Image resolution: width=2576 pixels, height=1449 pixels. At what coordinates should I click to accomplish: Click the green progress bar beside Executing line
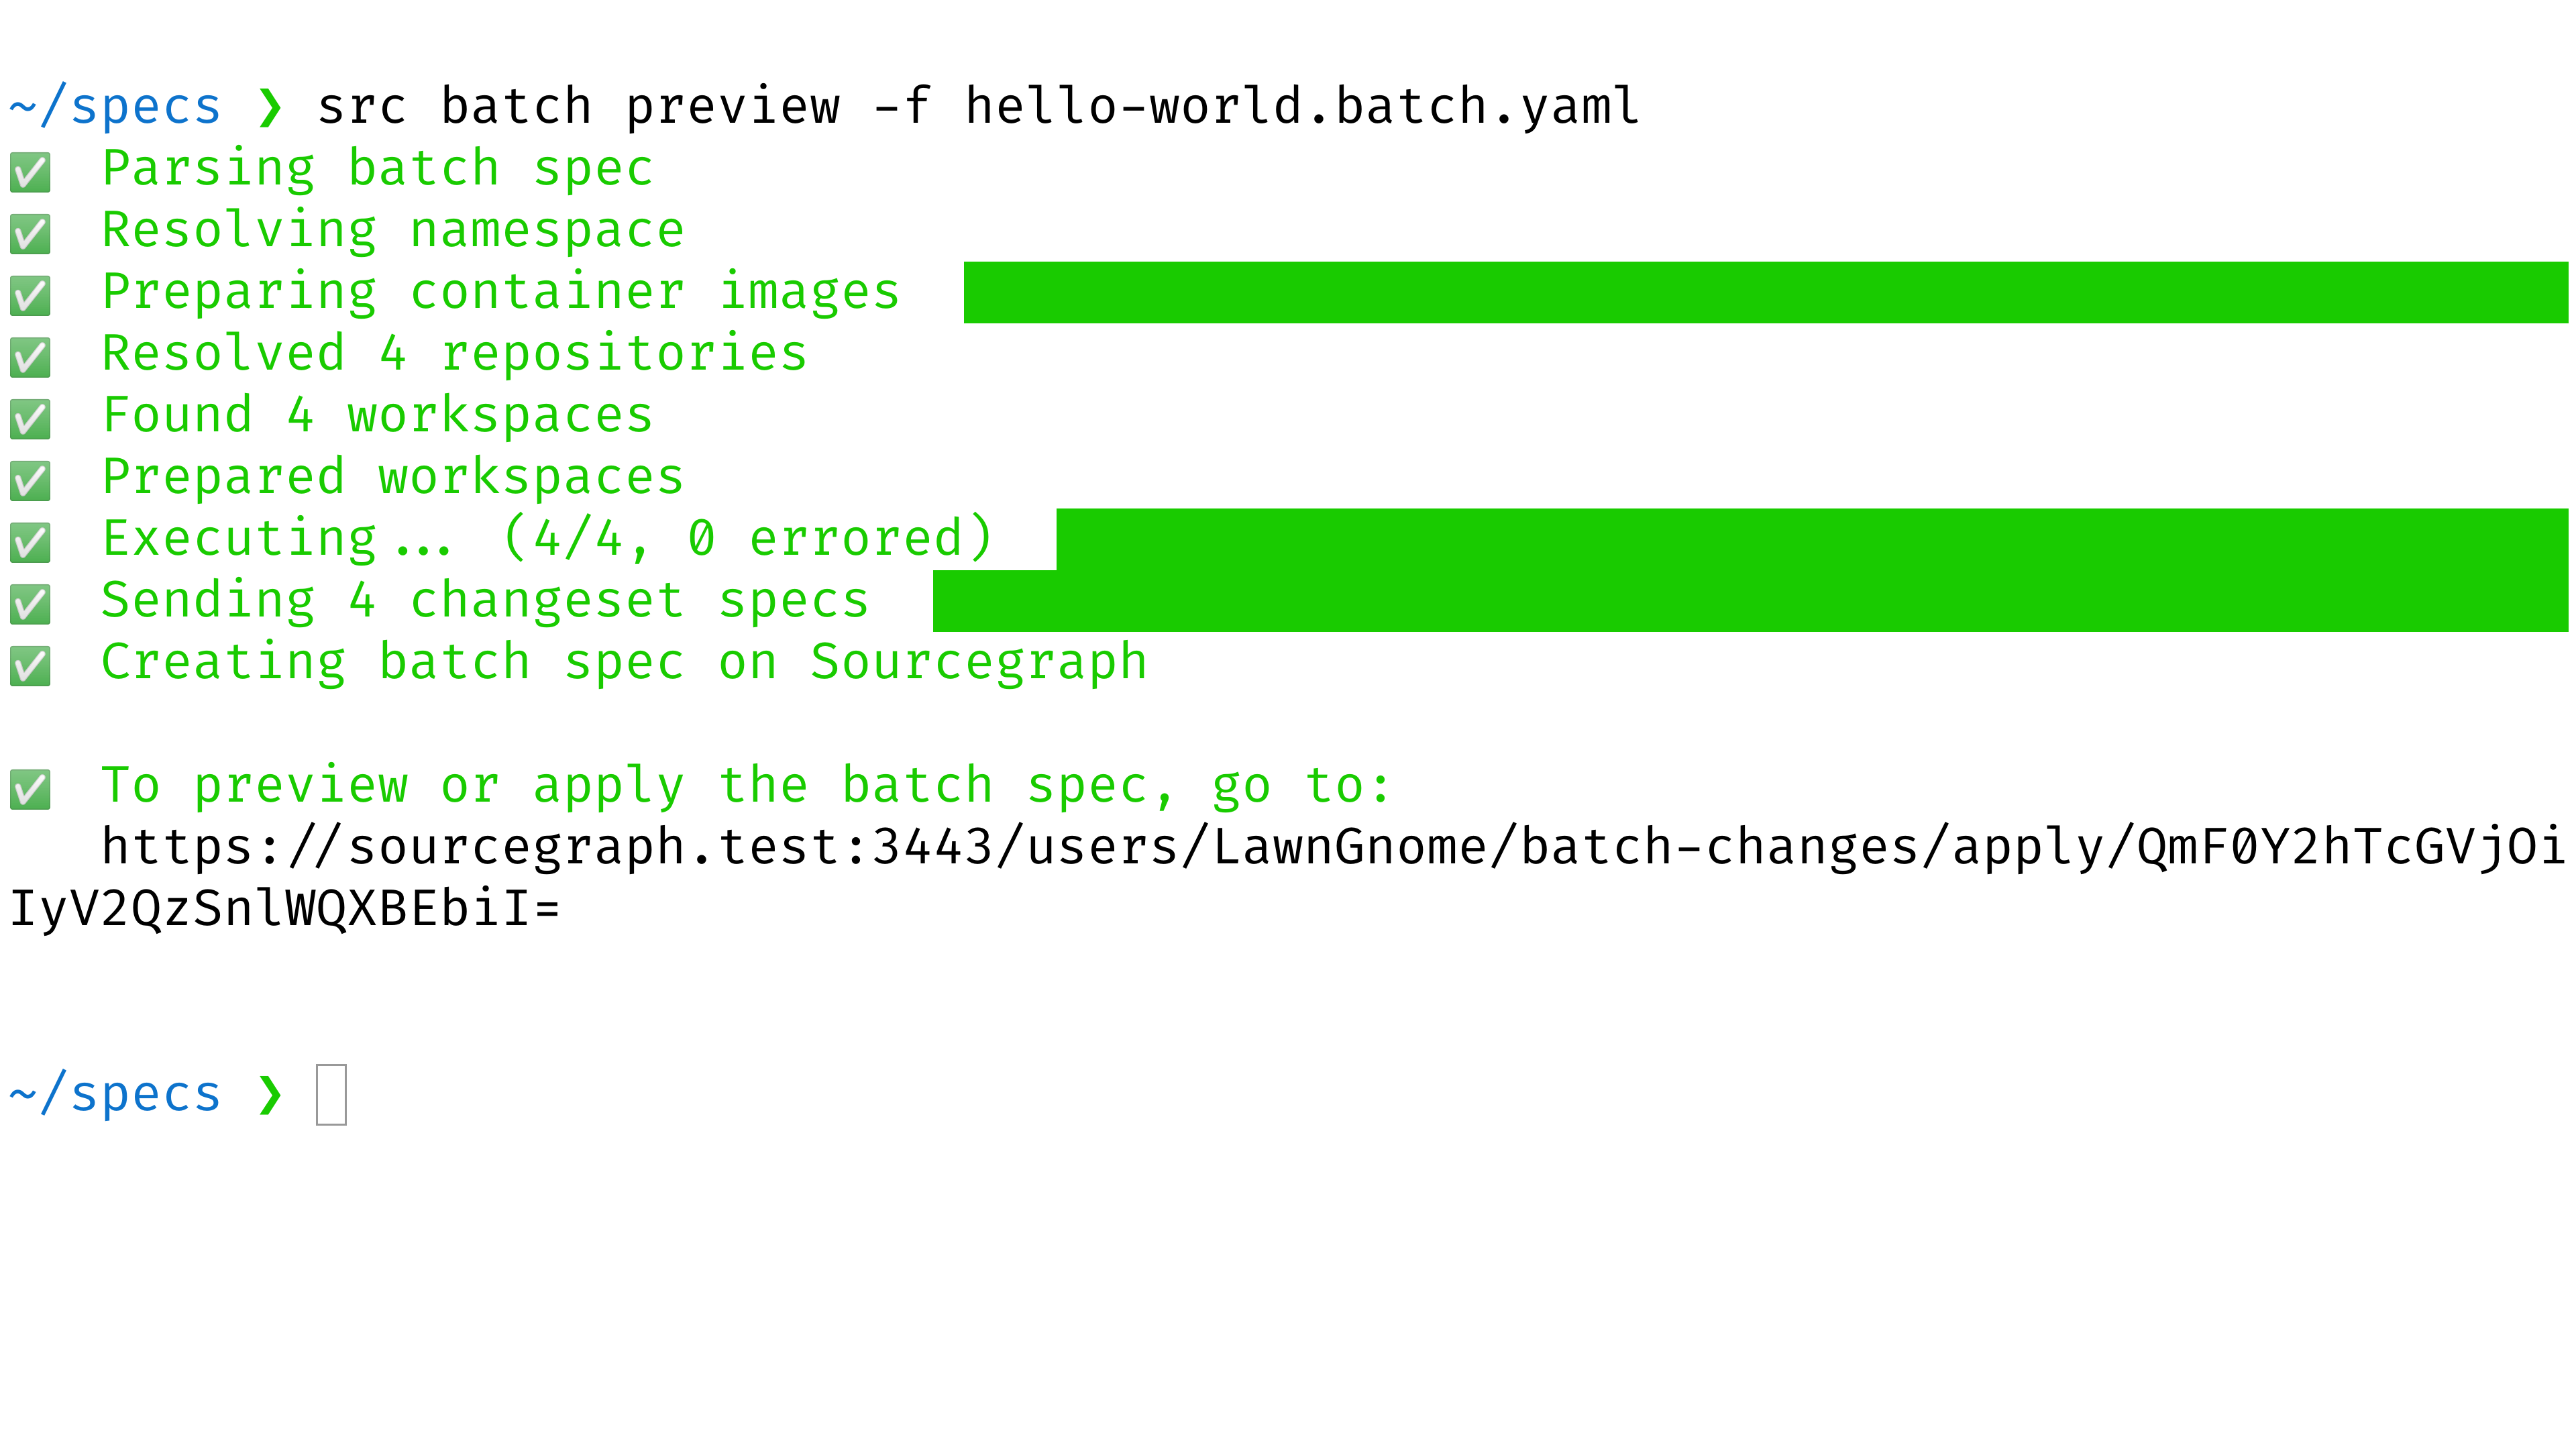(1812, 539)
